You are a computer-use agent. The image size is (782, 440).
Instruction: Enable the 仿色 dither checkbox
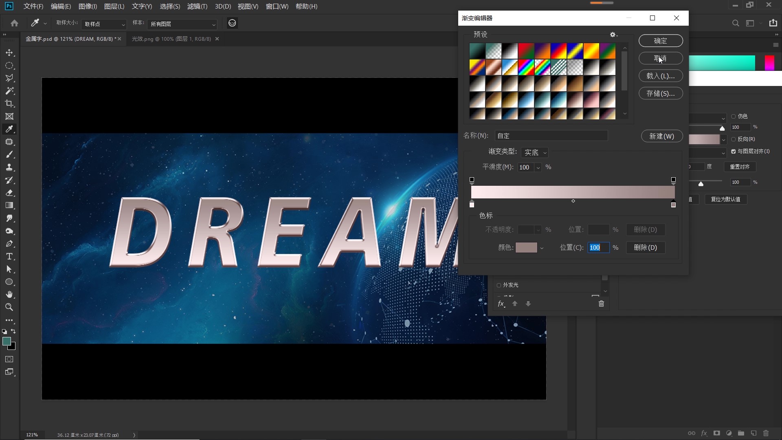click(734, 117)
